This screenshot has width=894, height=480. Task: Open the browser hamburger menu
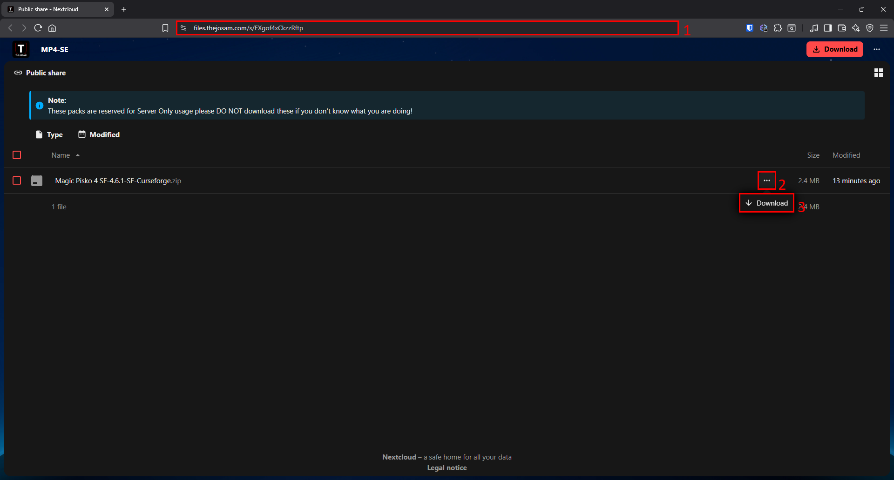(884, 28)
